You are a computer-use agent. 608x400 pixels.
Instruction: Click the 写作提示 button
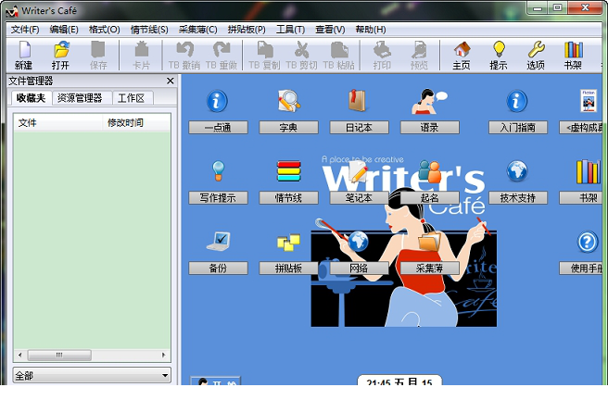tap(218, 198)
